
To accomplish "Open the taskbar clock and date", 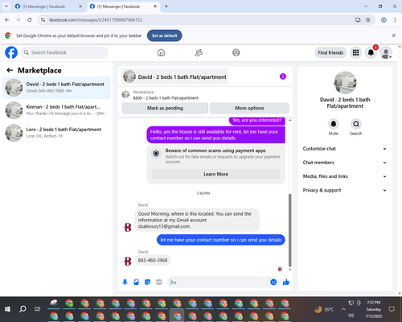I will (x=374, y=309).
